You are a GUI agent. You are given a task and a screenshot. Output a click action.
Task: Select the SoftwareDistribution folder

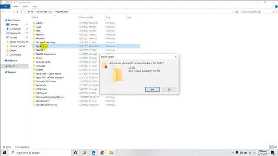[x=46, y=81]
